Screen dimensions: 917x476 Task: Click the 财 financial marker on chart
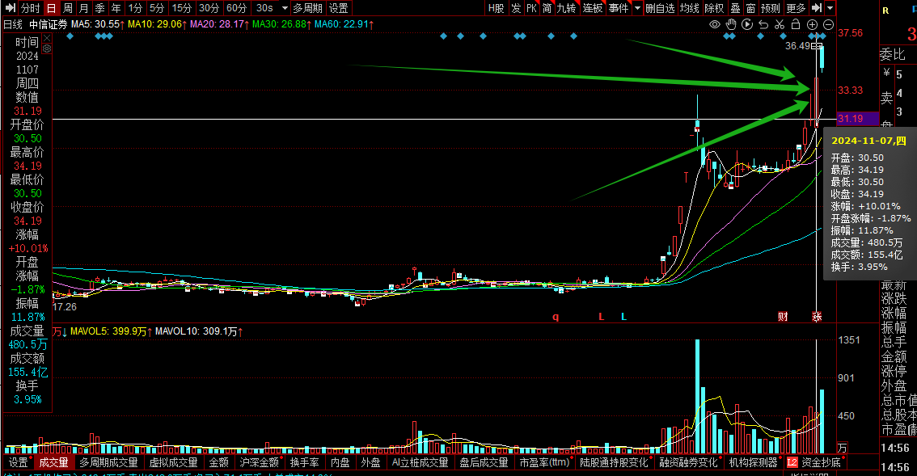click(x=783, y=316)
